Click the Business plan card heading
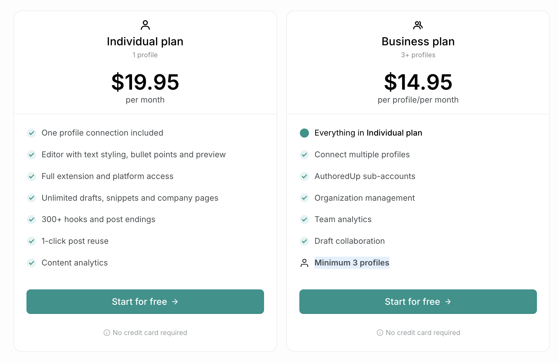 pos(418,41)
